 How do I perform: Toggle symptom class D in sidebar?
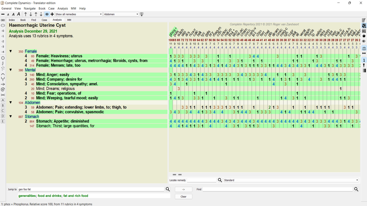tap(3, 116)
